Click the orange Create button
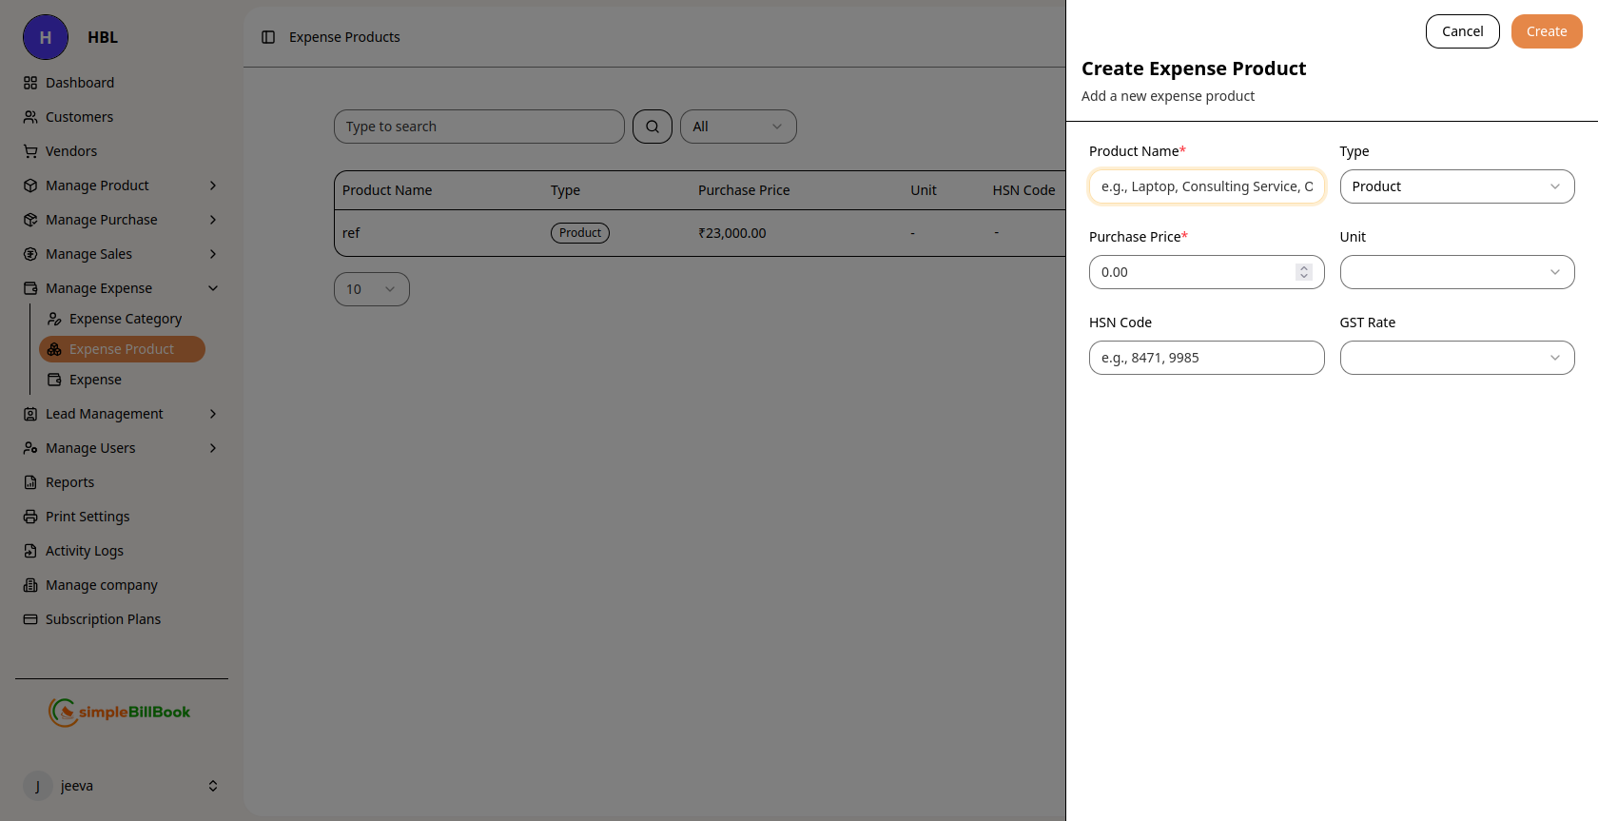This screenshot has height=821, width=1598. (x=1547, y=31)
